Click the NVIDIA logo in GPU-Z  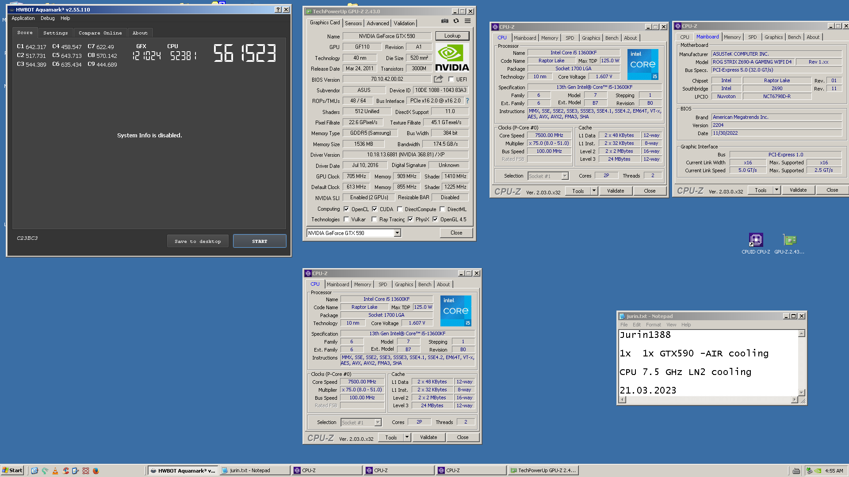(x=452, y=57)
